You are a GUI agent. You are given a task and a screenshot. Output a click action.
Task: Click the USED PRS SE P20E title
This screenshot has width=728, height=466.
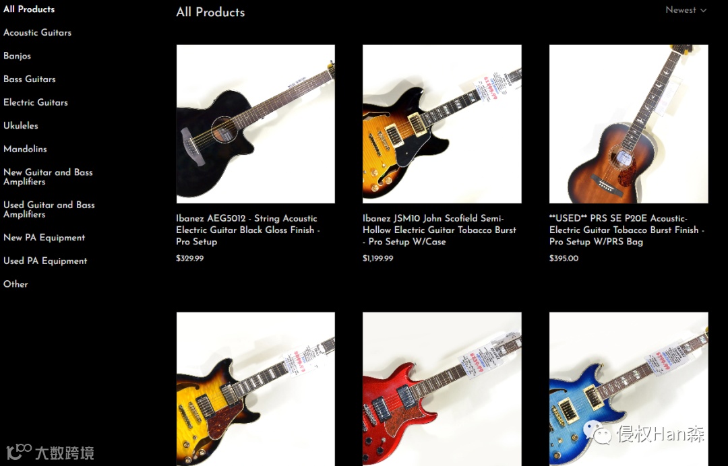coord(627,230)
